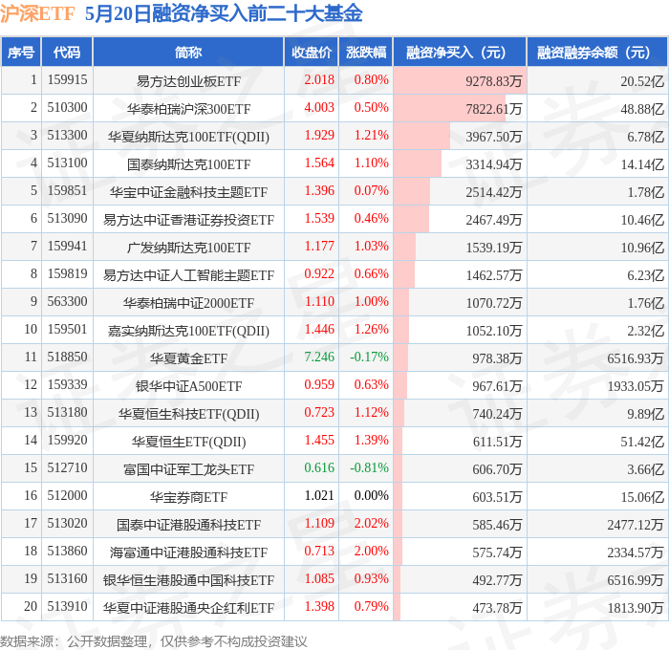669x650 pixels.
Task: Click the 沪深ETF title label
Action: click(x=37, y=13)
